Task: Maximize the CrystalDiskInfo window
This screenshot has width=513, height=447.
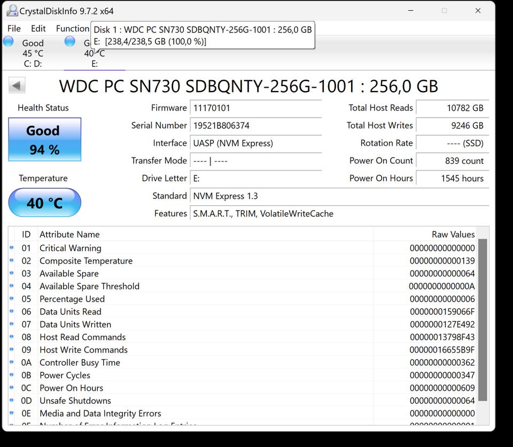Action: 444,11
